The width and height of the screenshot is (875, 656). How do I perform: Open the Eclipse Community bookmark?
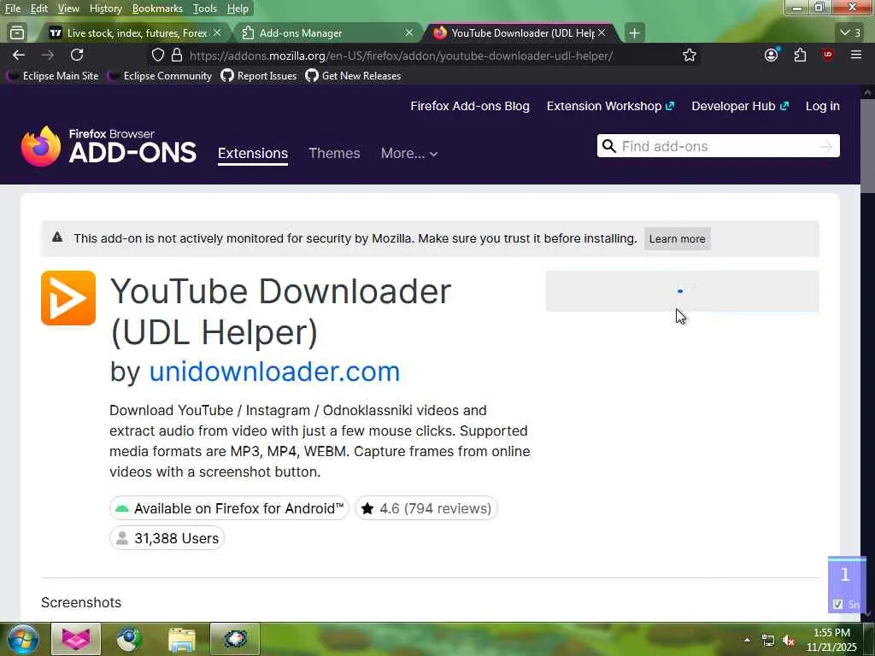[x=160, y=76]
